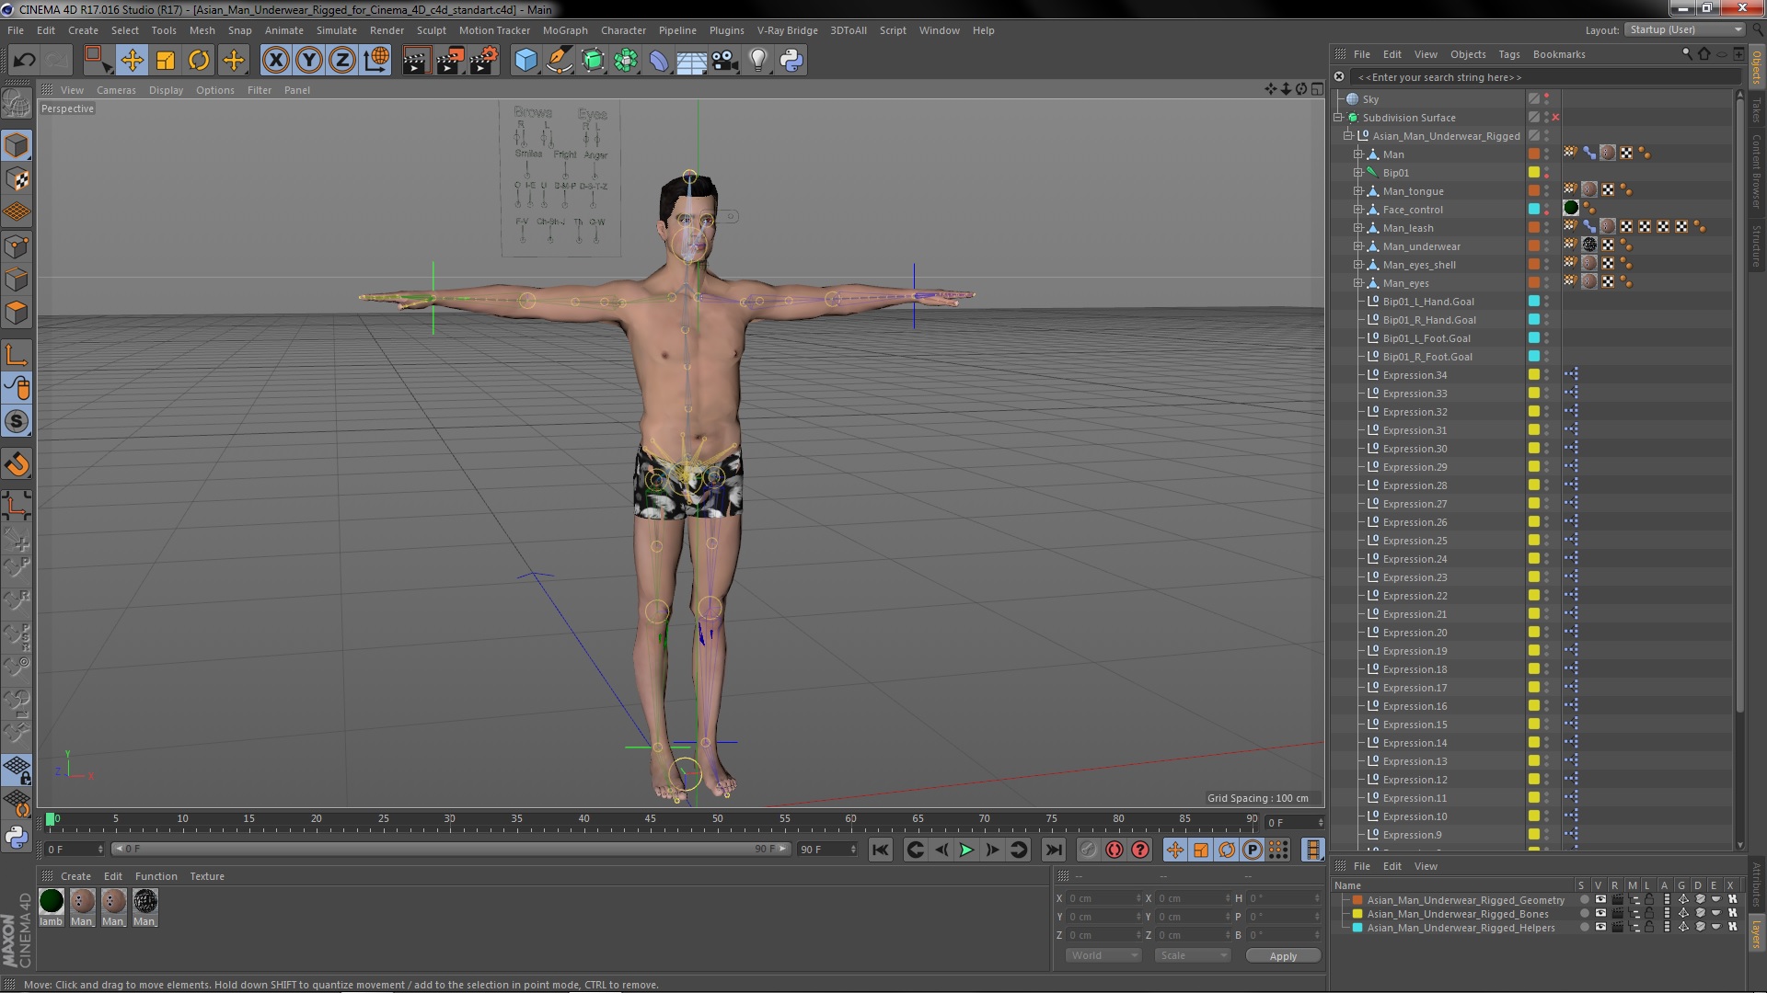
Task: Select the Move tool in top toolbar
Action: pyautogui.click(x=132, y=61)
